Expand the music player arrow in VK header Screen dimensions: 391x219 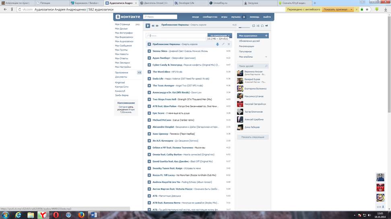pyautogui.click(x=244, y=17)
